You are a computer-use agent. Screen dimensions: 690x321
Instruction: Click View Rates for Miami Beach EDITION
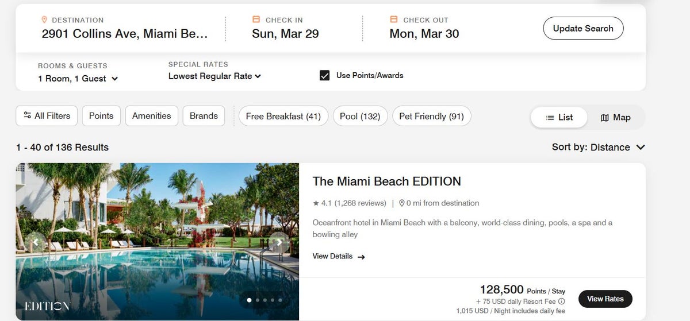coord(605,299)
